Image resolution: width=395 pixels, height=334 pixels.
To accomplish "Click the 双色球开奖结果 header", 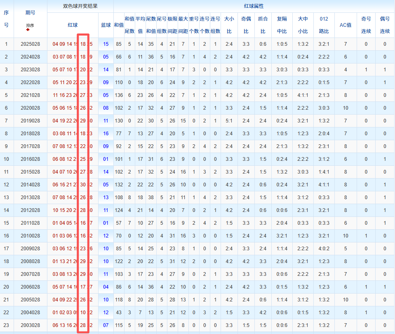I will pos(80,6).
